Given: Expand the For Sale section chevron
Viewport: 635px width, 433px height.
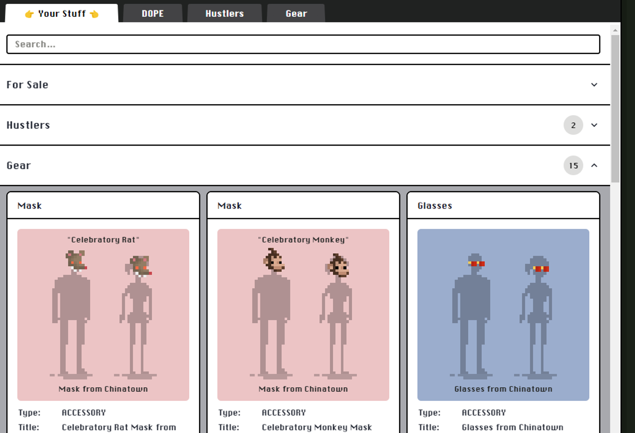Looking at the screenshot, I should pos(594,85).
